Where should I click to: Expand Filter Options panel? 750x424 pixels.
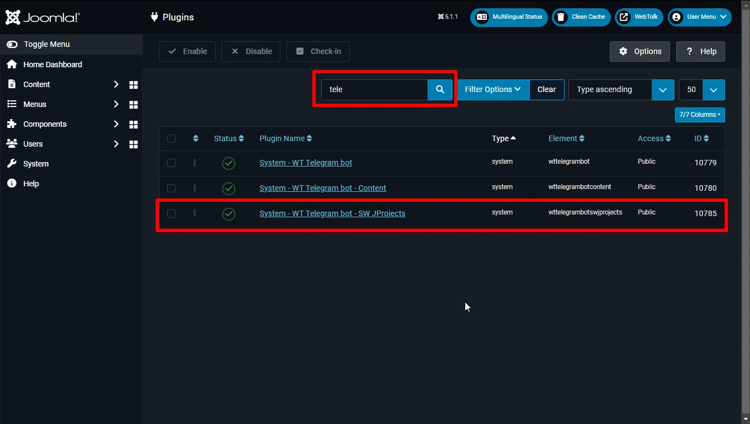(x=493, y=89)
